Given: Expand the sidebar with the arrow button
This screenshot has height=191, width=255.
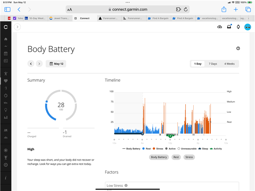Looking at the screenshot, I should click(17, 27).
